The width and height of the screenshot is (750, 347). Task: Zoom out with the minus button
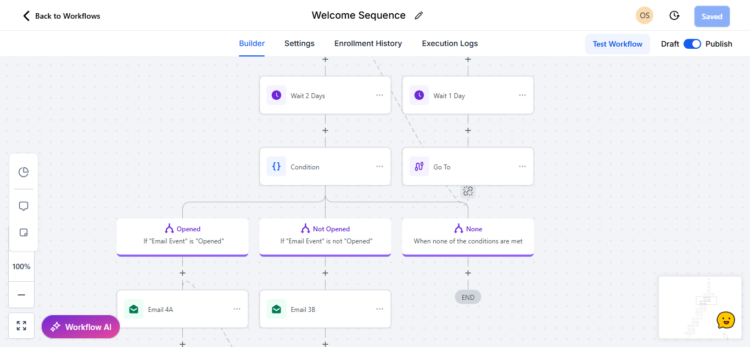pyautogui.click(x=21, y=295)
